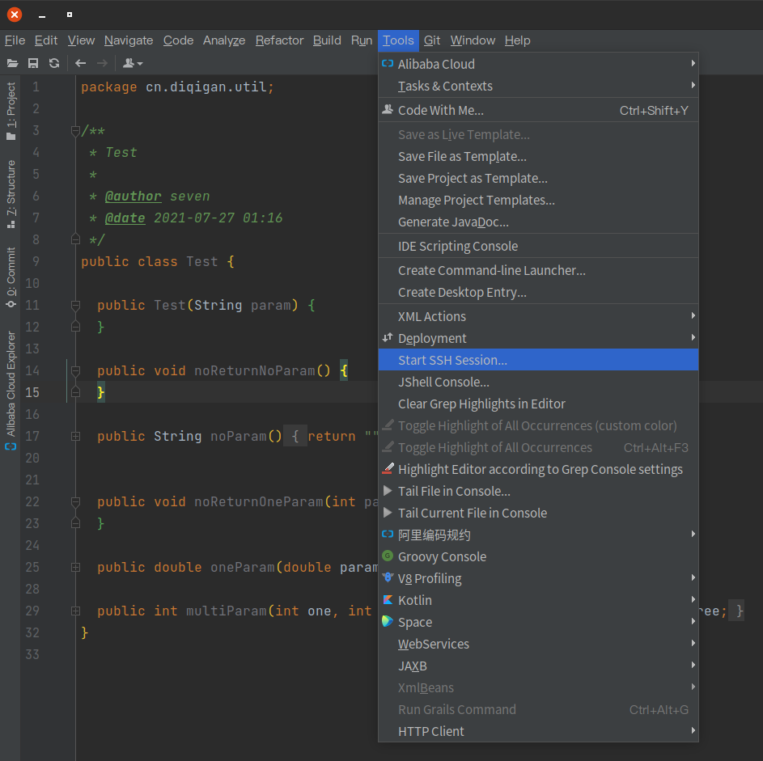Choose Clear Grep Highlights in Editor
The image size is (763, 761).
[538, 404]
